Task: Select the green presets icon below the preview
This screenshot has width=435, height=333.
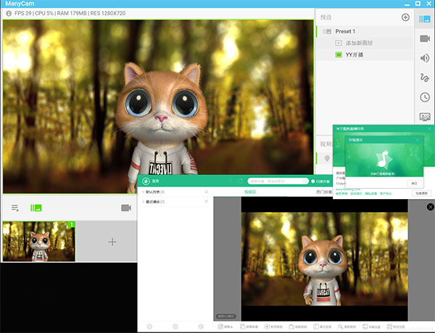Action: [36, 208]
